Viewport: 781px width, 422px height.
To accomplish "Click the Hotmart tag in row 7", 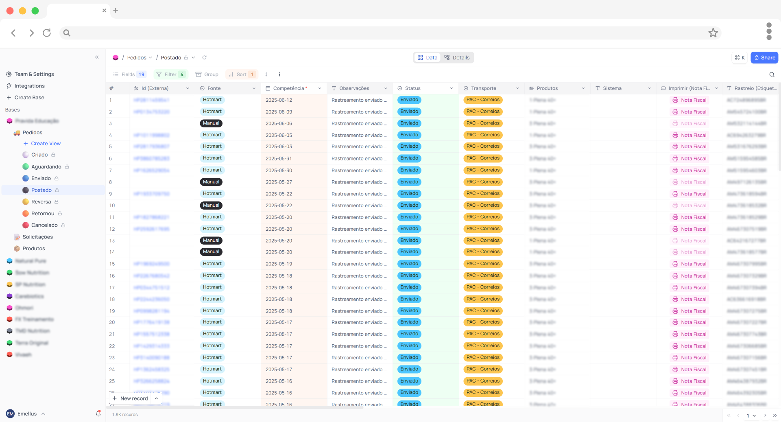I will point(212,171).
